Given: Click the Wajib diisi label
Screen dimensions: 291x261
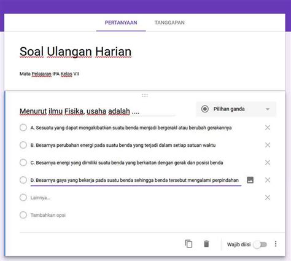Looking at the screenshot, I should [239, 244].
